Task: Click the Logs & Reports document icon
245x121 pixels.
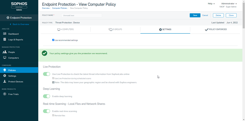Action: pyautogui.click(x=5, y=39)
